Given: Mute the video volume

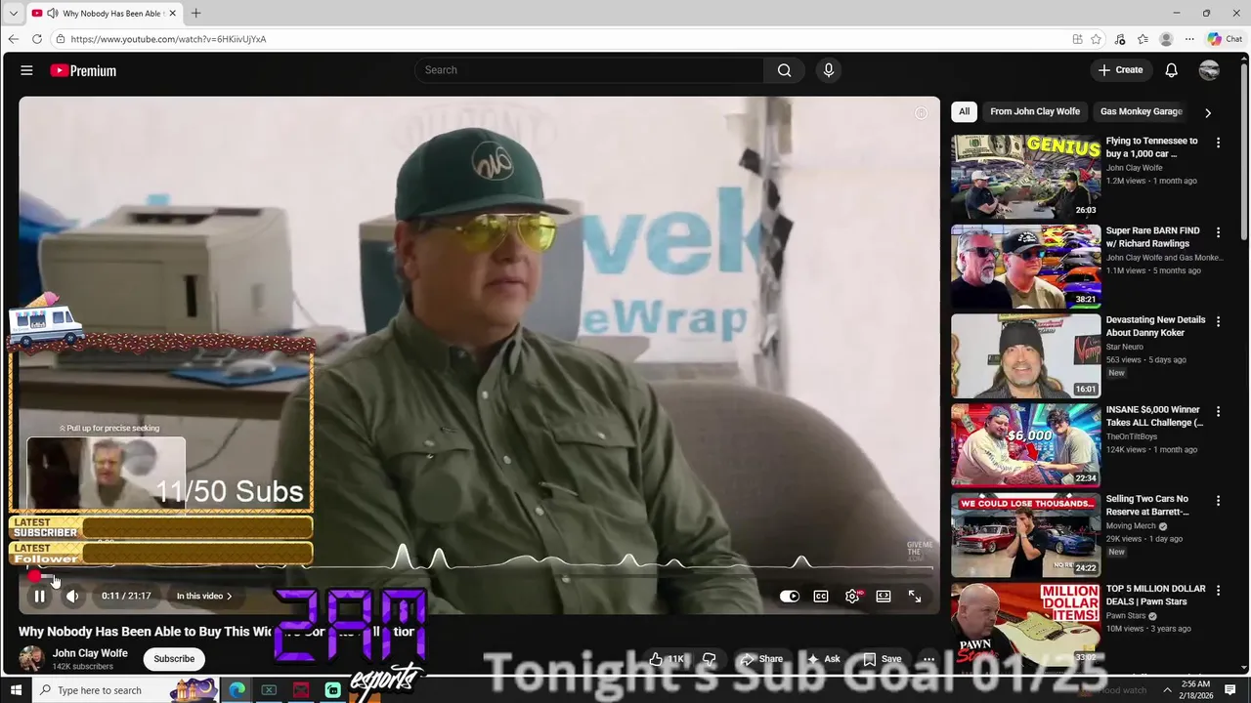Looking at the screenshot, I should click(x=72, y=596).
